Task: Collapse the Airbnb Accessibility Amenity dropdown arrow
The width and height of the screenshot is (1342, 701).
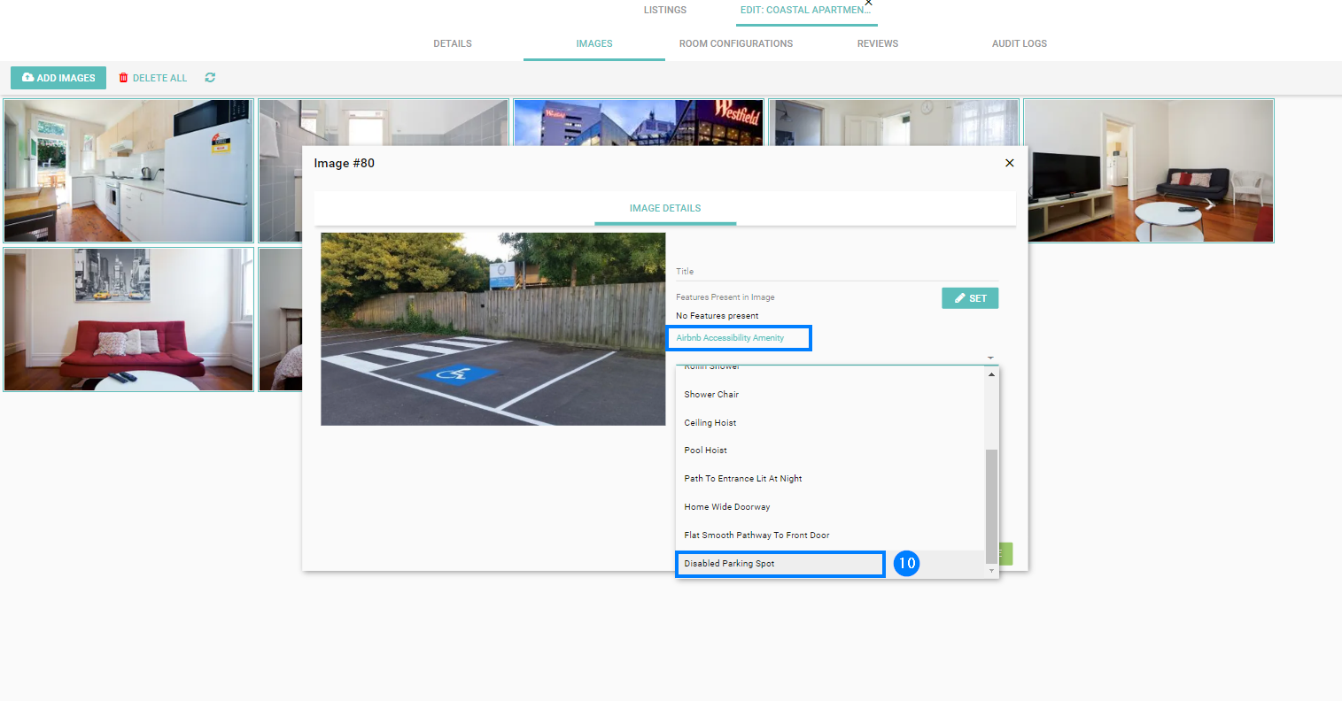Action: (x=990, y=358)
